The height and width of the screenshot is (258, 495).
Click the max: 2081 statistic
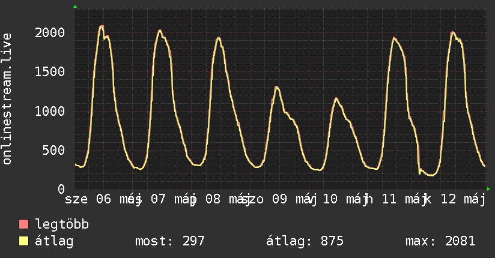coord(440,241)
